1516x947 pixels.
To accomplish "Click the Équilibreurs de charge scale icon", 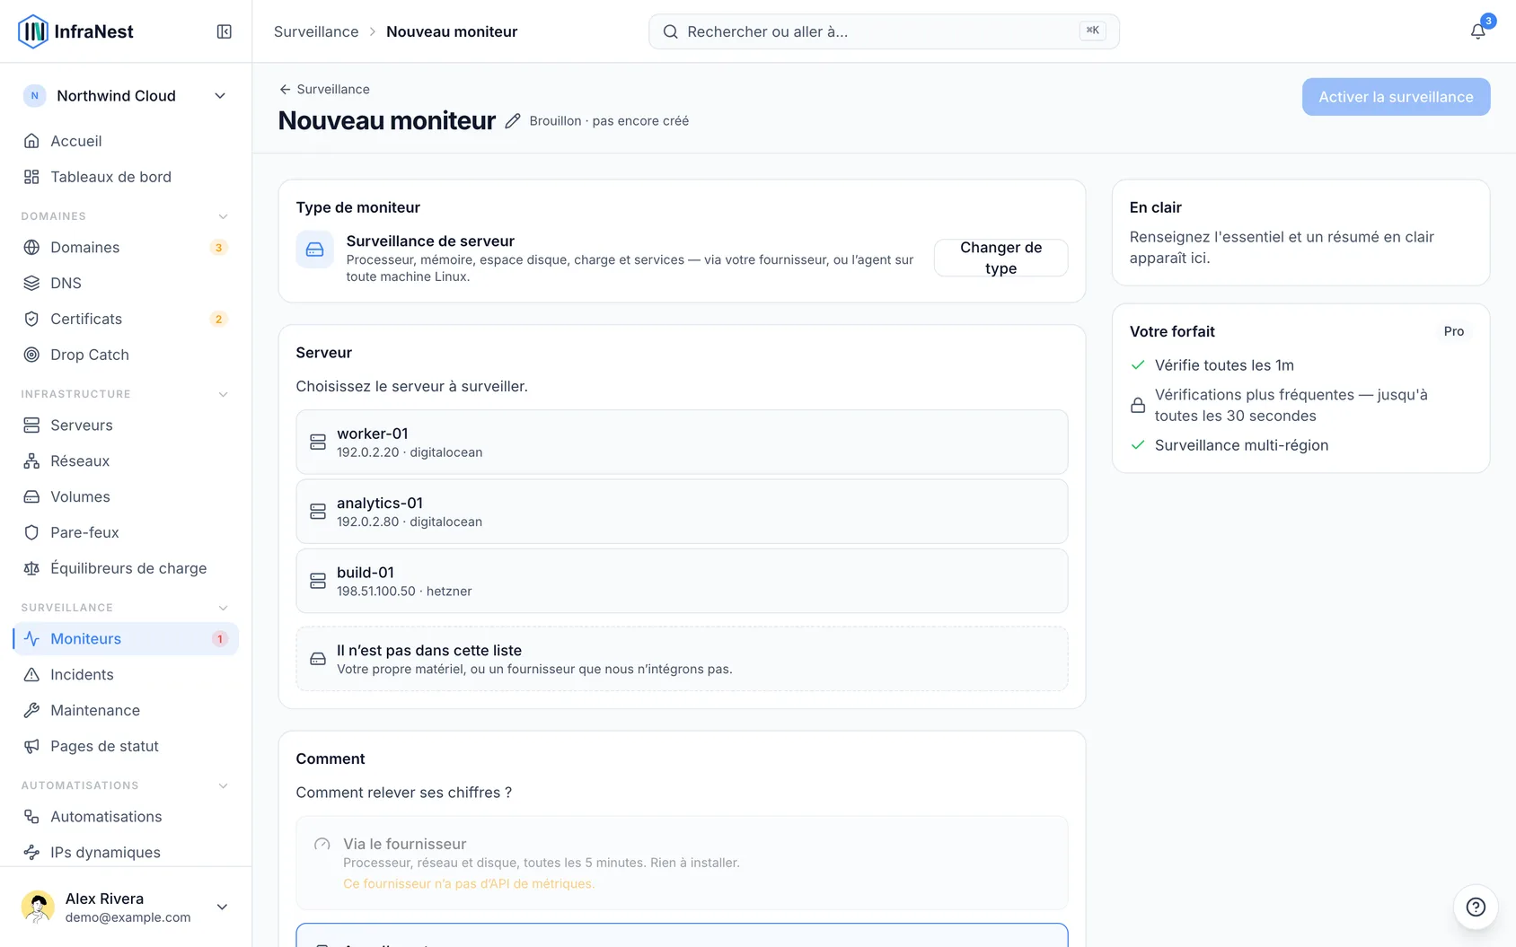I will (x=31, y=568).
